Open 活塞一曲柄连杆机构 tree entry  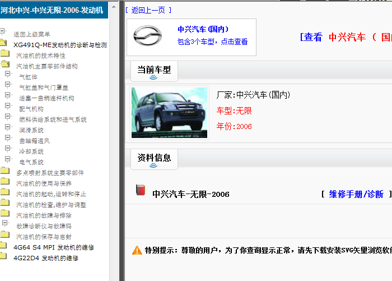46,98
